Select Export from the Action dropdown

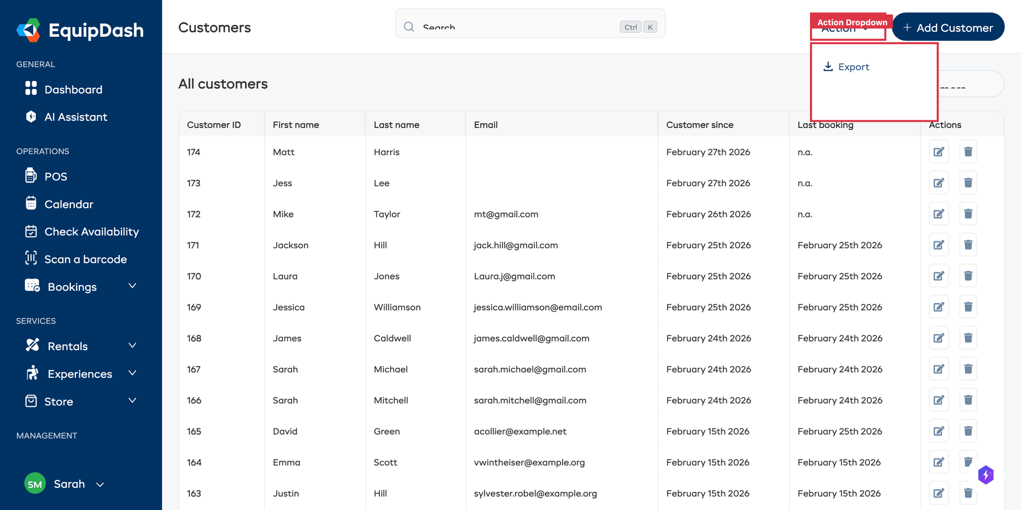coord(853,66)
